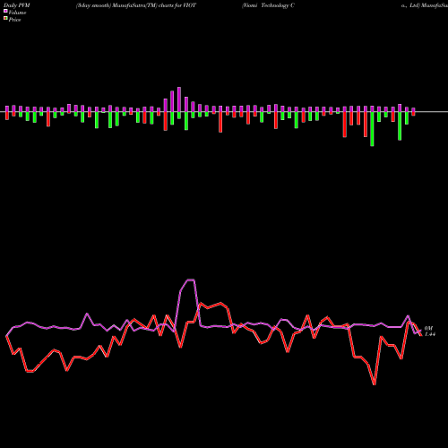Click the Price legend color swatch
448x448 pixels.
tap(5, 19)
